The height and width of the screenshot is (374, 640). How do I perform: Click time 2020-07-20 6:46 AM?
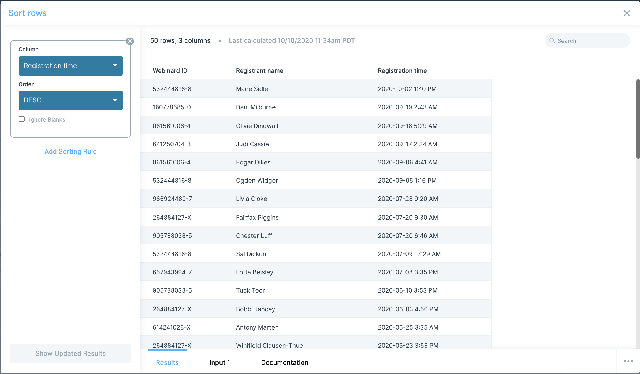point(408,235)
